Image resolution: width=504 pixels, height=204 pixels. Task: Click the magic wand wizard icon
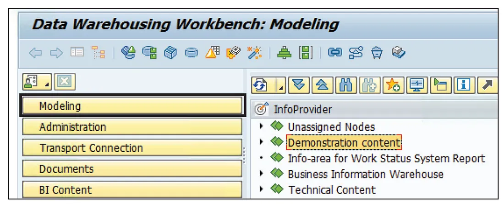(254, 53)
